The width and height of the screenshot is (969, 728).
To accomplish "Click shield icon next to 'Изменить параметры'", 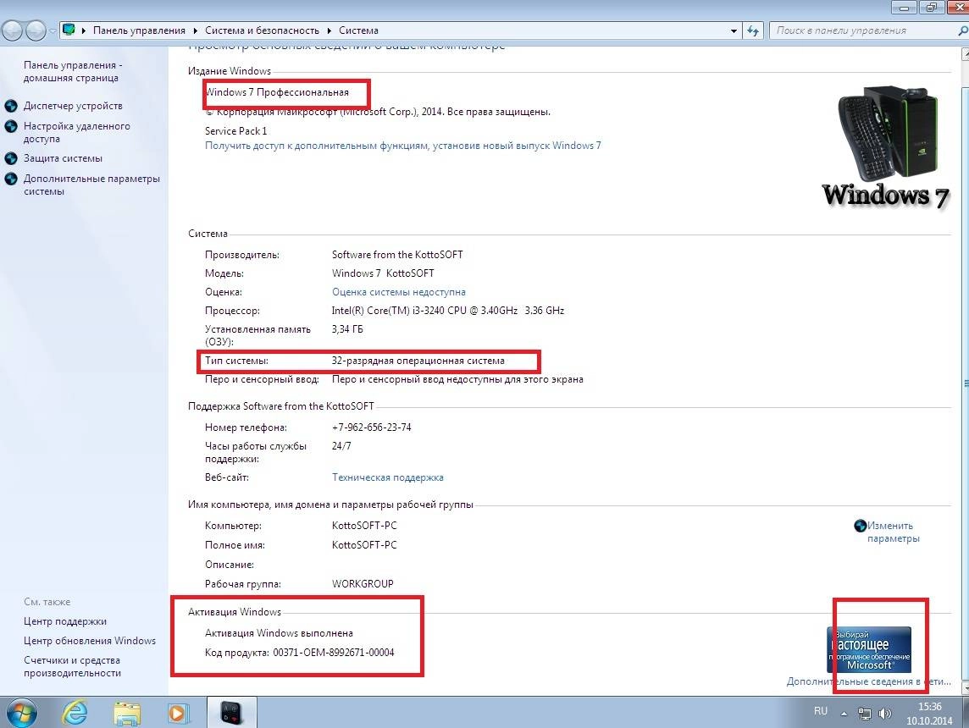I will pos(861,526).
